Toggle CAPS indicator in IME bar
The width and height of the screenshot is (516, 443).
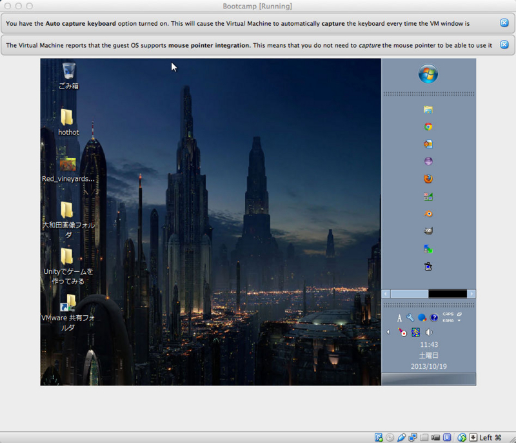[x=448, y=314]
